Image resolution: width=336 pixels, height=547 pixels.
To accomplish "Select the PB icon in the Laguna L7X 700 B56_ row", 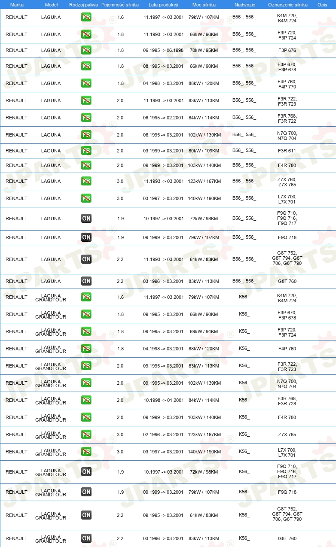I will coord(86,198).
